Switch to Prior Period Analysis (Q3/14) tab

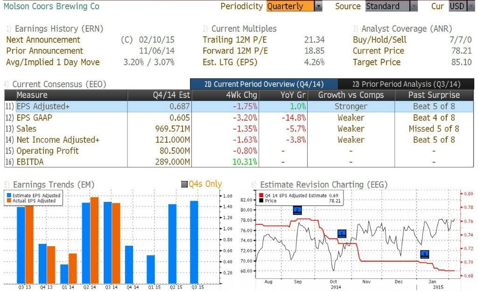pos(406,84)
